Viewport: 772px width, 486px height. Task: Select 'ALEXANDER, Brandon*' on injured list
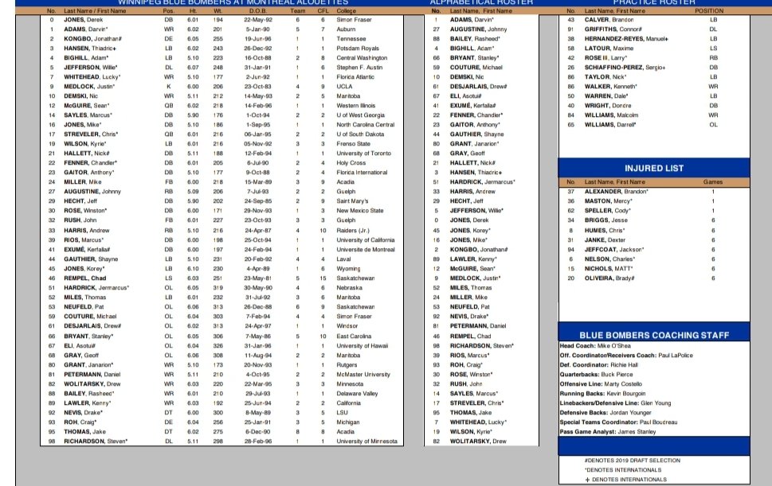point(617,192)
